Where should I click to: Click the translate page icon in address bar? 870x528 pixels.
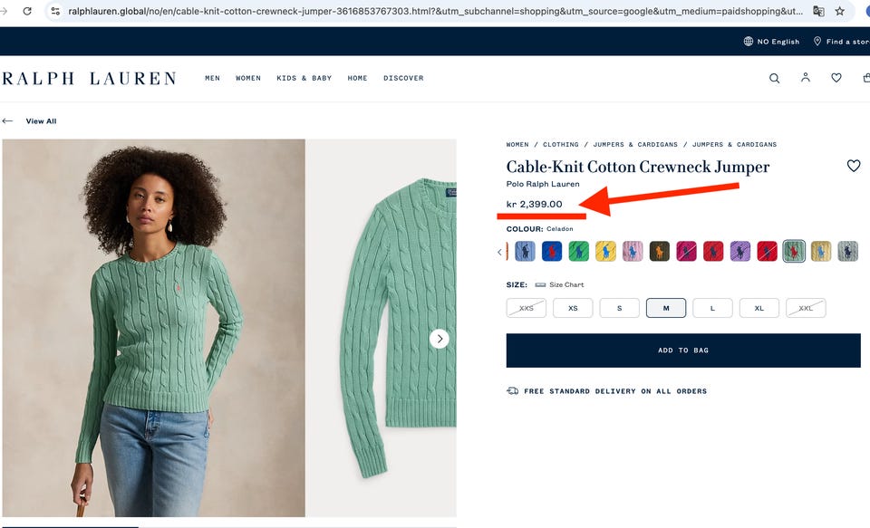coord(818,11)
